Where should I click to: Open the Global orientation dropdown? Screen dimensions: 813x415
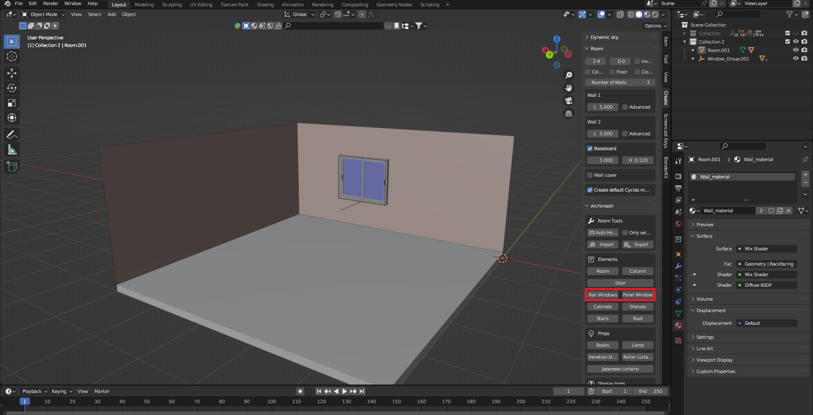pos(299,14)
